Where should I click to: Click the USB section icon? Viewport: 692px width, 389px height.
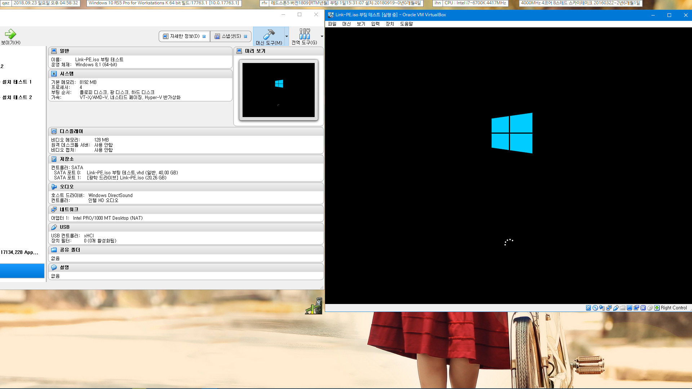(x=54, y=227)
